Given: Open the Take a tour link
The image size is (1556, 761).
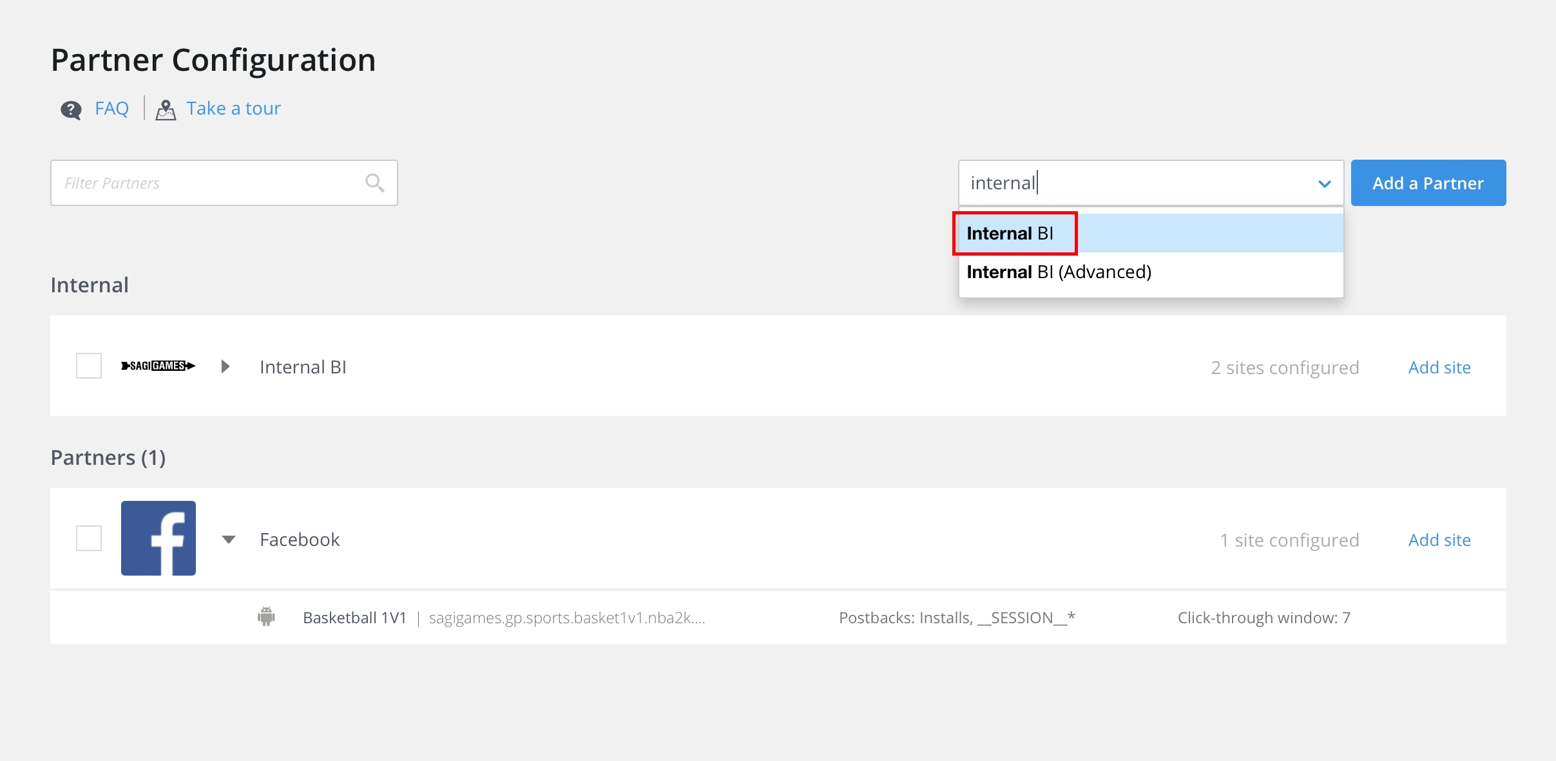Looking at the screenshot, I should (233, 108).
